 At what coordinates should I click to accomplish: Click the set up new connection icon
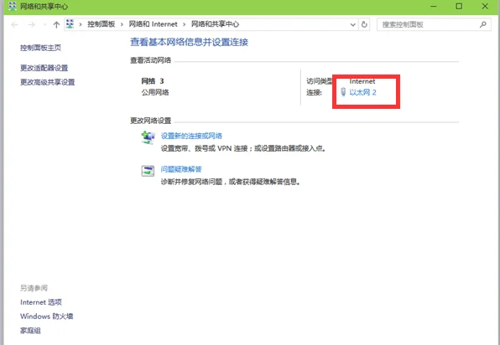click(x=148, y=137)
